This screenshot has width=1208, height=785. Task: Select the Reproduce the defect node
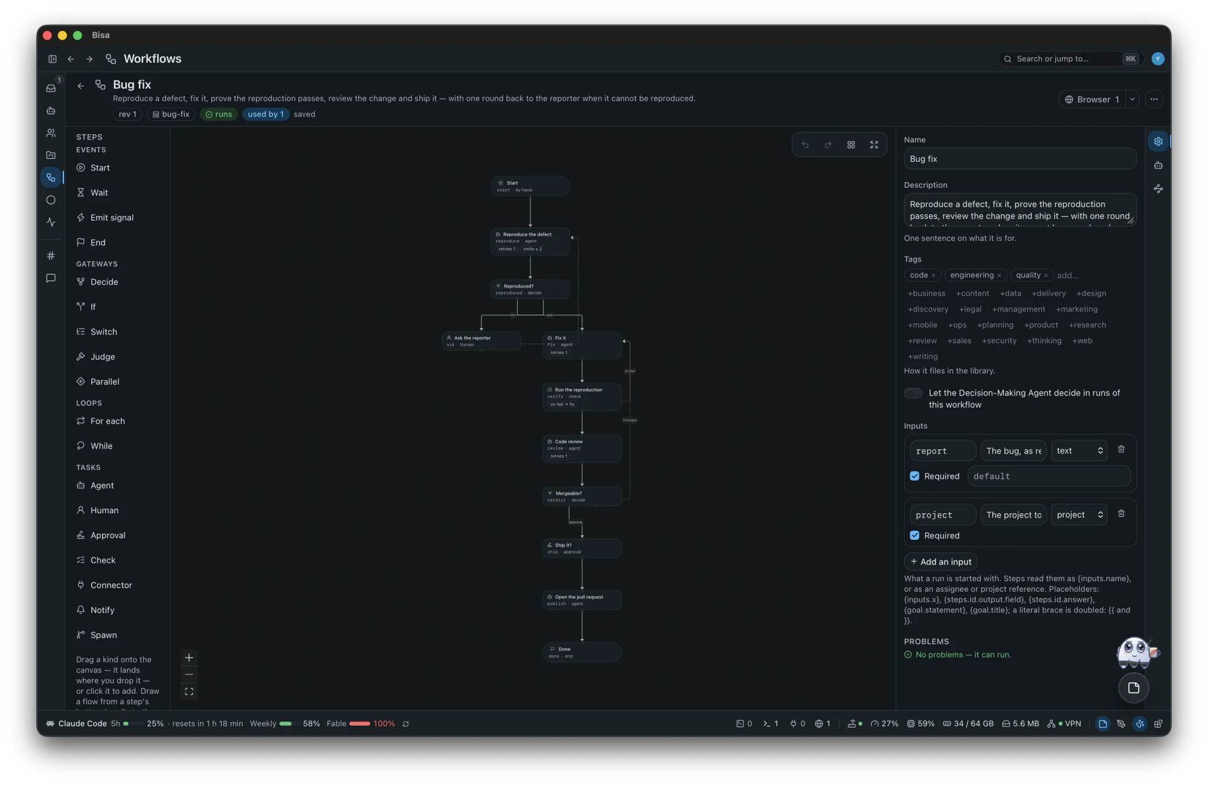530,242
